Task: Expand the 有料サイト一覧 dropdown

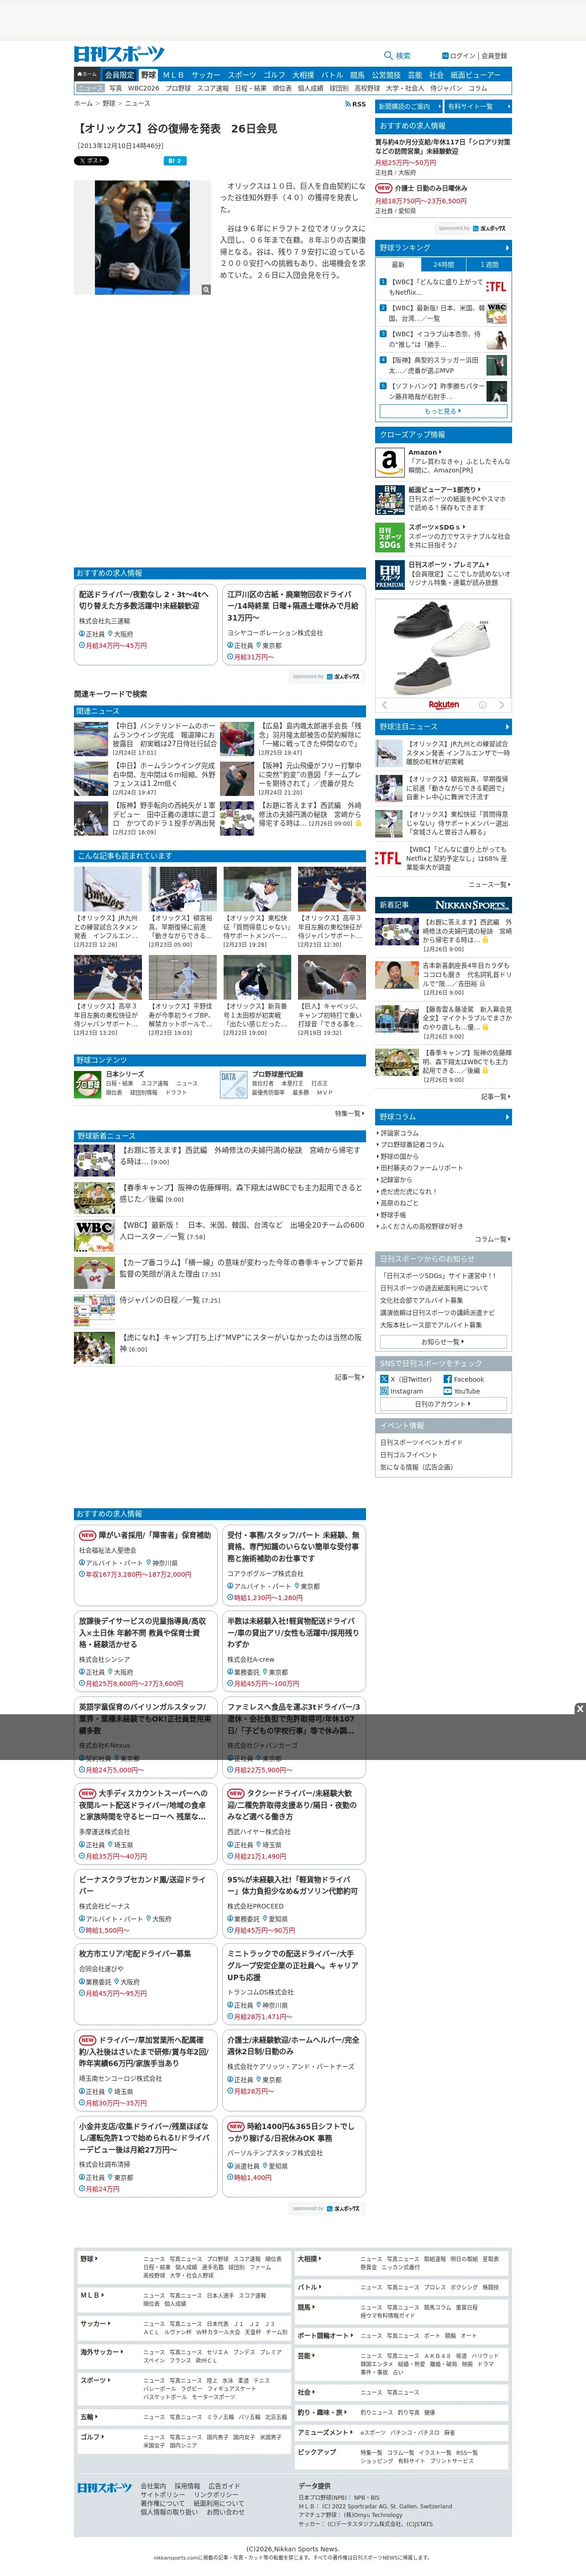Action: [477, 106]
